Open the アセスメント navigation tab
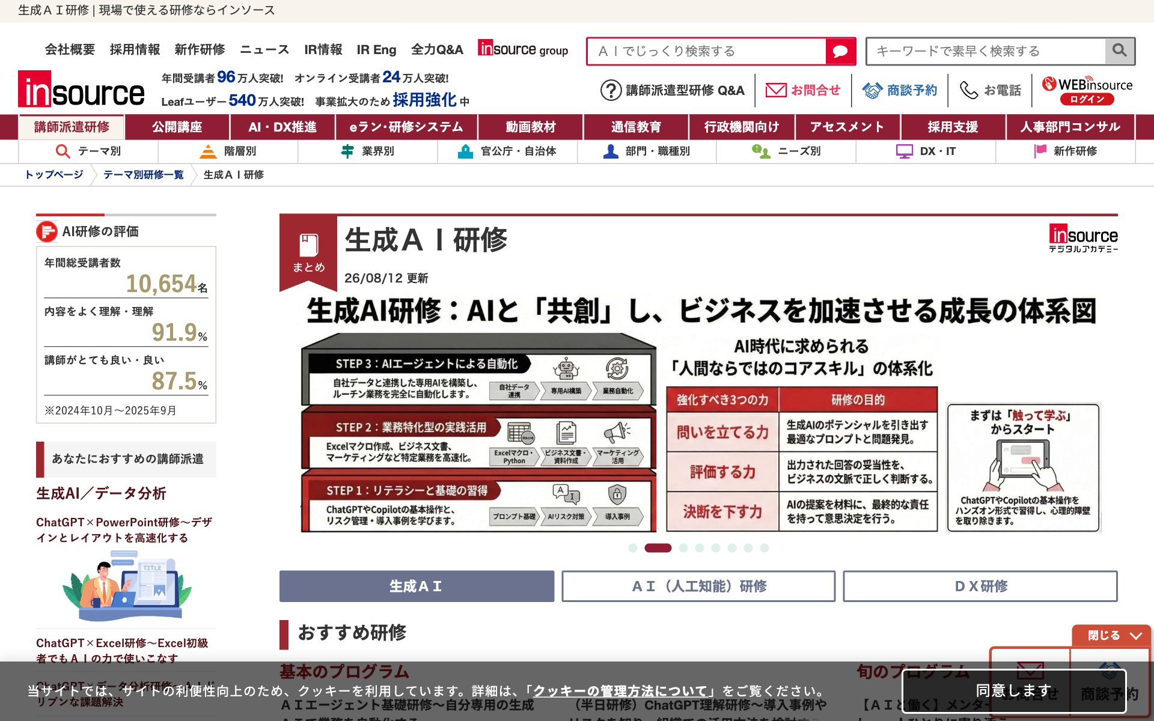 click(x=847, y=127)
